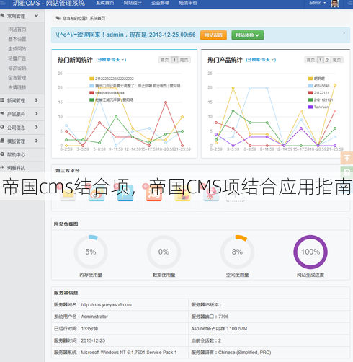The image size is (353, 362).
Task: Click the 服务器端口: 7795 cell
Action: (269, 317)
